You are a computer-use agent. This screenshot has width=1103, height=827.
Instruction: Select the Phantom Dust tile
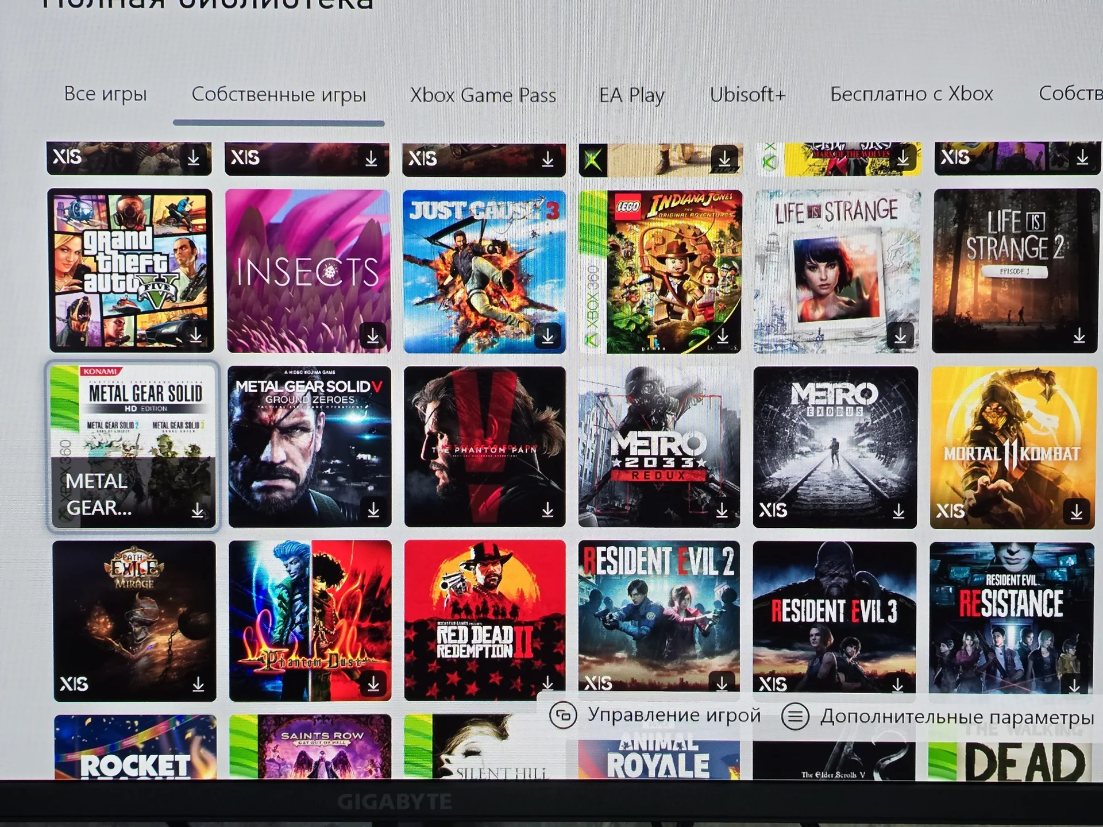pos(310,621)
